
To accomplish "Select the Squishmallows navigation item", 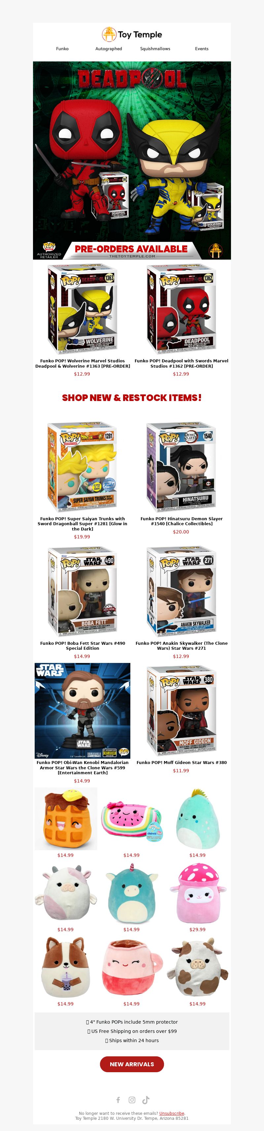I will 155,49.
